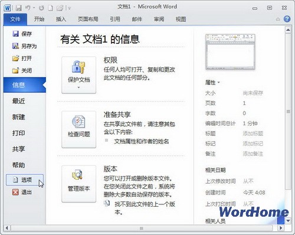
Task: Switch to the 邮件 (Mailings) tab
Action: tap(137, 19)
